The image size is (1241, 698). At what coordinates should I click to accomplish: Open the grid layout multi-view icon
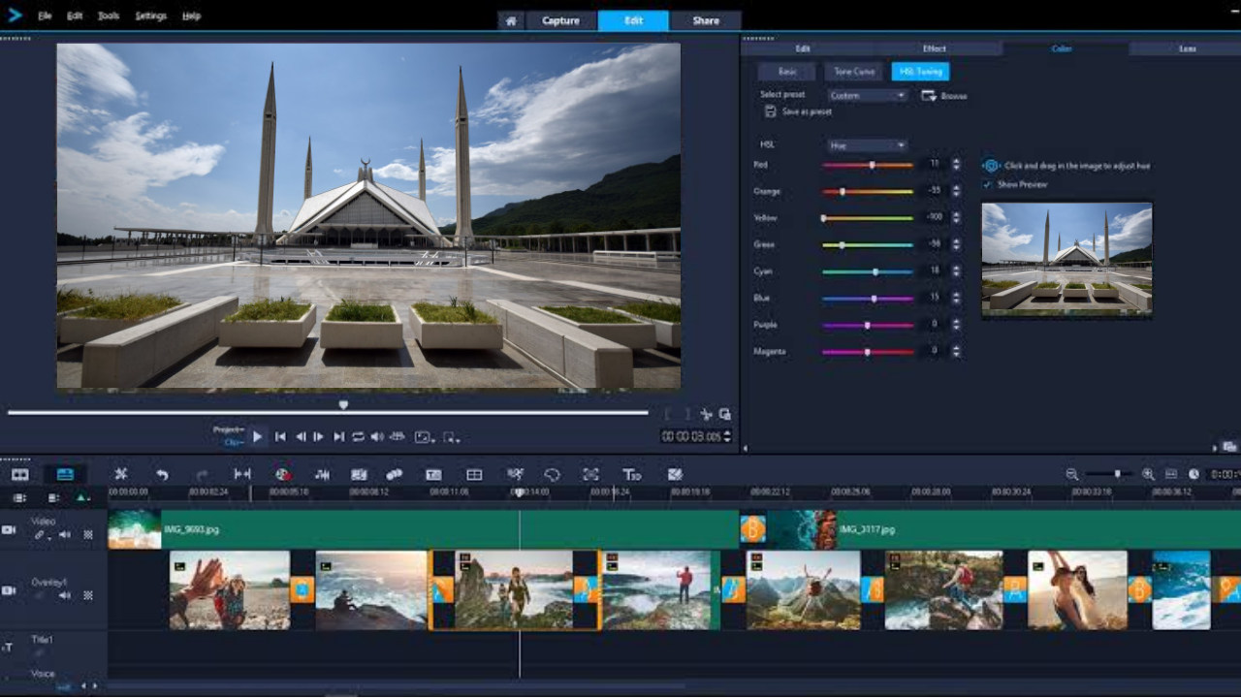pyautogui.click(x=474, y=474)
